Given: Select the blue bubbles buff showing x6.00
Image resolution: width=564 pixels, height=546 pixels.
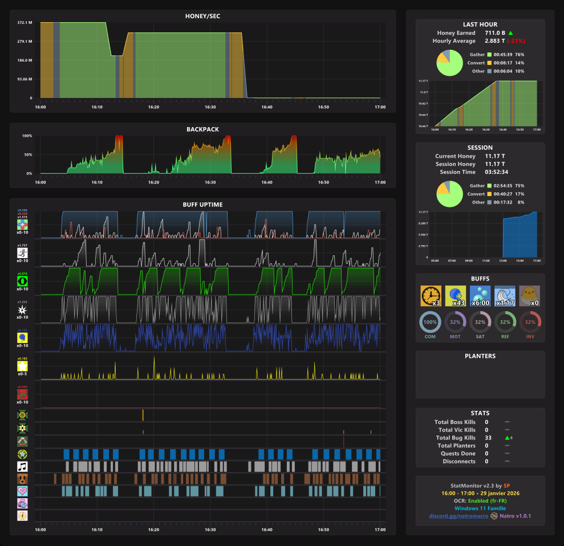Looking at the screenshot, I should pyautogui.click(x=480, y=296).
